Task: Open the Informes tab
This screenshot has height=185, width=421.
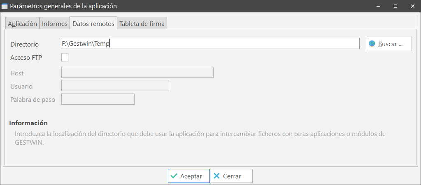Action: (54, 24)
